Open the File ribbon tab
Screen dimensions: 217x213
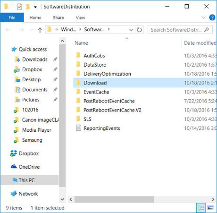pos(12,17)
